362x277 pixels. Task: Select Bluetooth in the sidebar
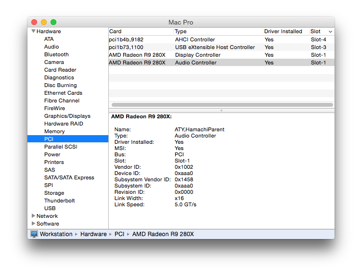tap(57, 54)
